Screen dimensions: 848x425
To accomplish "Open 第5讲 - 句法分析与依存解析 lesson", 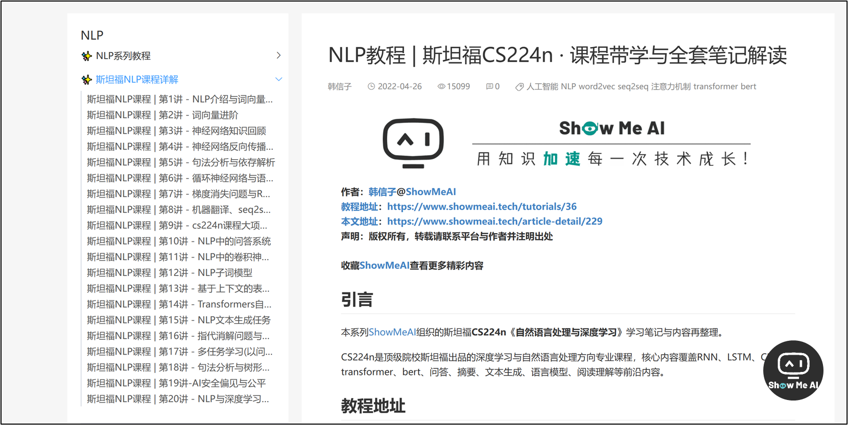I will [x=181, y=162].
